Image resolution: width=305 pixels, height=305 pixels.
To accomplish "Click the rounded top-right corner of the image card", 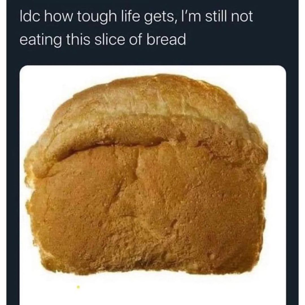I will [x=282, y=69].
